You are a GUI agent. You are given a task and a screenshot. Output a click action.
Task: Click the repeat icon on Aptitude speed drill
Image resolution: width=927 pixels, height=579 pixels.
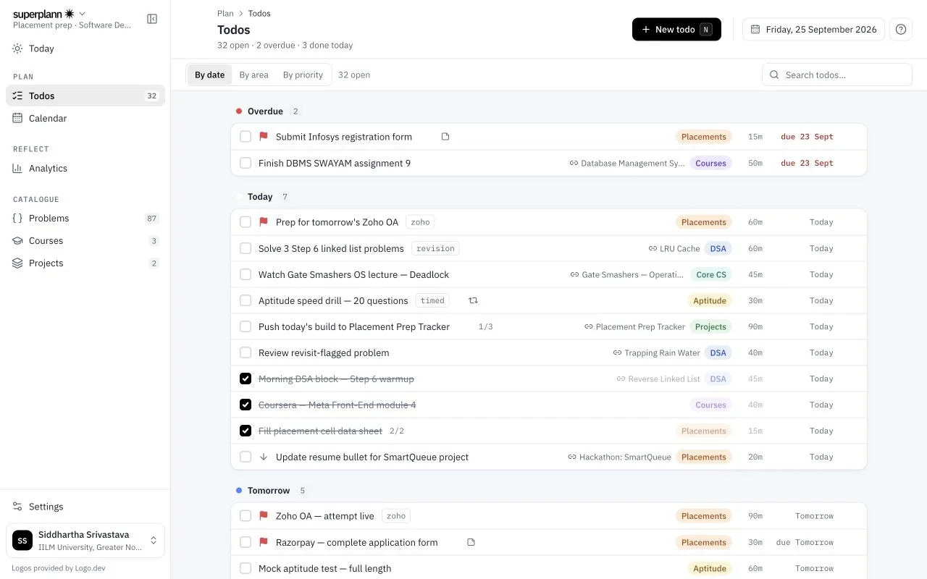coord(473,300)
